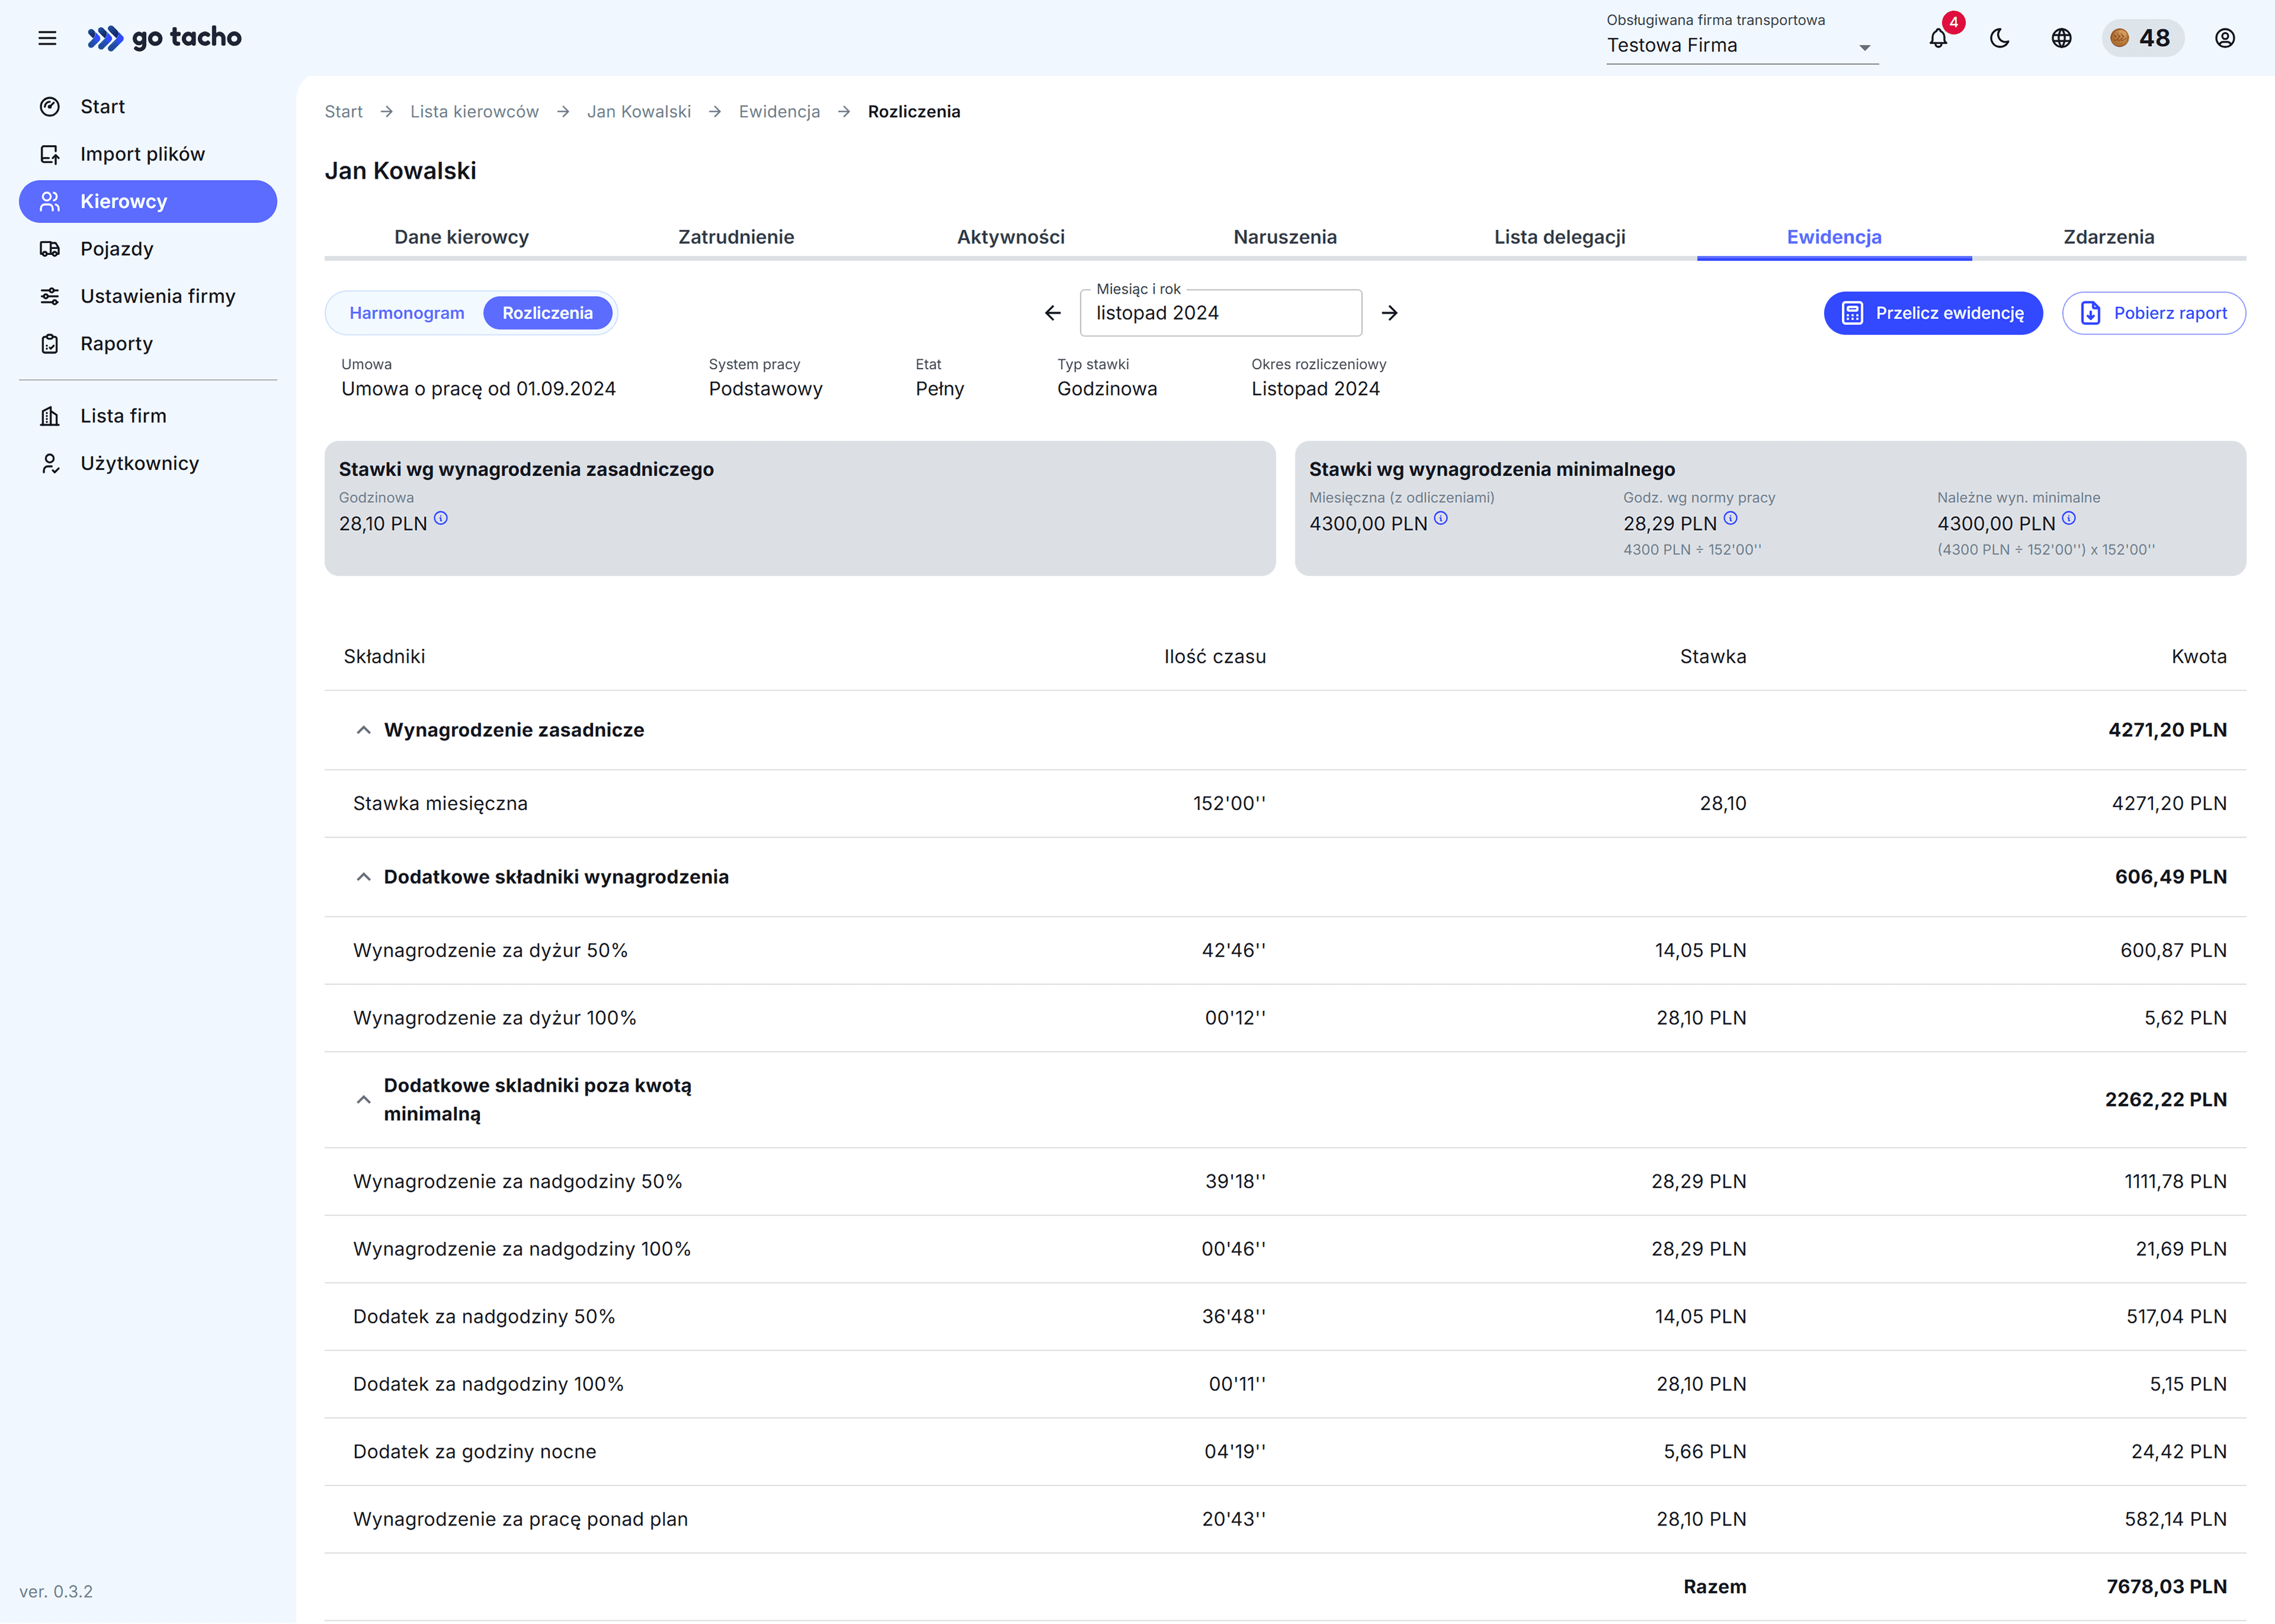This screenshot has width=2275, height=1624.
Task: Go to next month arrow
Action: point(1389,313)
